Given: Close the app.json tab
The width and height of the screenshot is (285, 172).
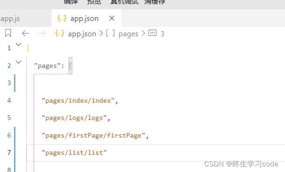Looking at the screenshot, I should 112,18.
